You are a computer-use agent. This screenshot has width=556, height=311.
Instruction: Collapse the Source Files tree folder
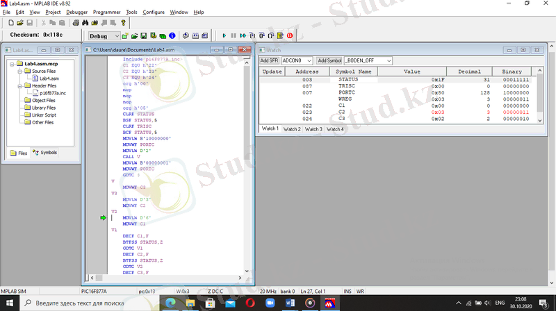point(18,71)
